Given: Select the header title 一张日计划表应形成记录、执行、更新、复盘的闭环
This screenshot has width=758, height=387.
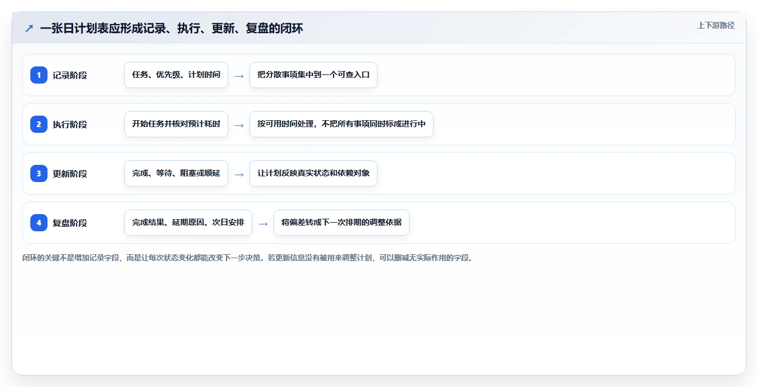Looking at the screenshot, I should [171, 28].
